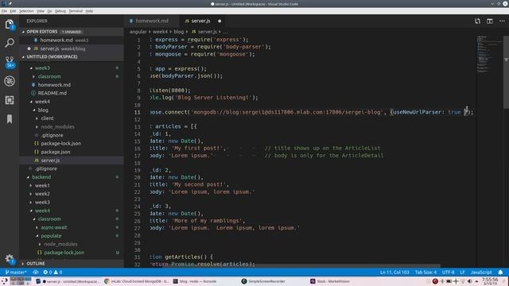Collapse the blog folder
The image size is (509, 286).
[42, 110]
